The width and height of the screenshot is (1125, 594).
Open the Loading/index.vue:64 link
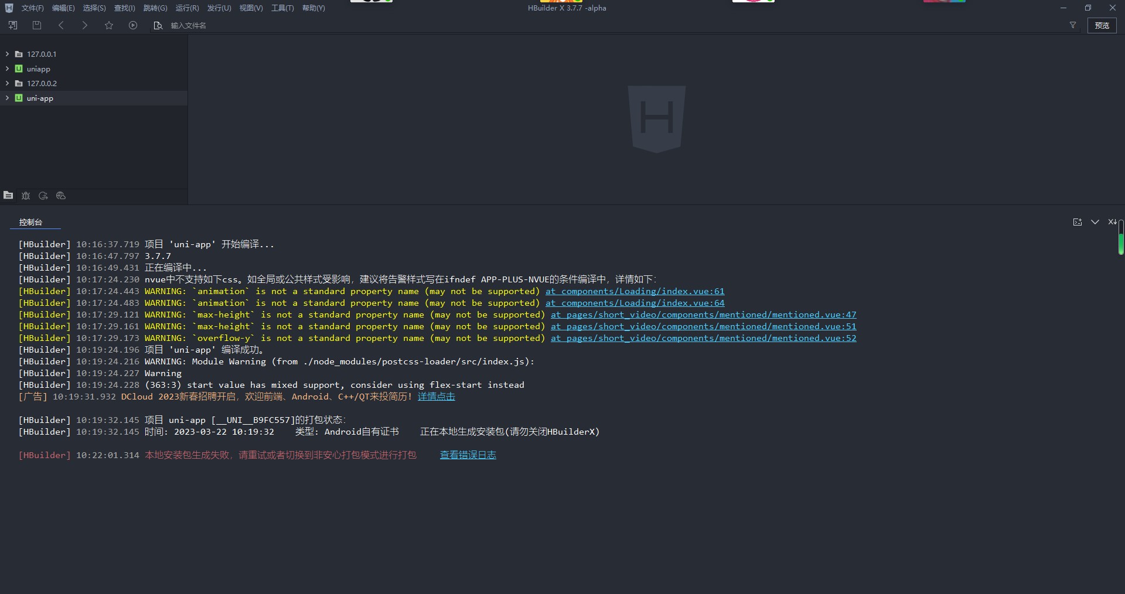click(635, 303)
